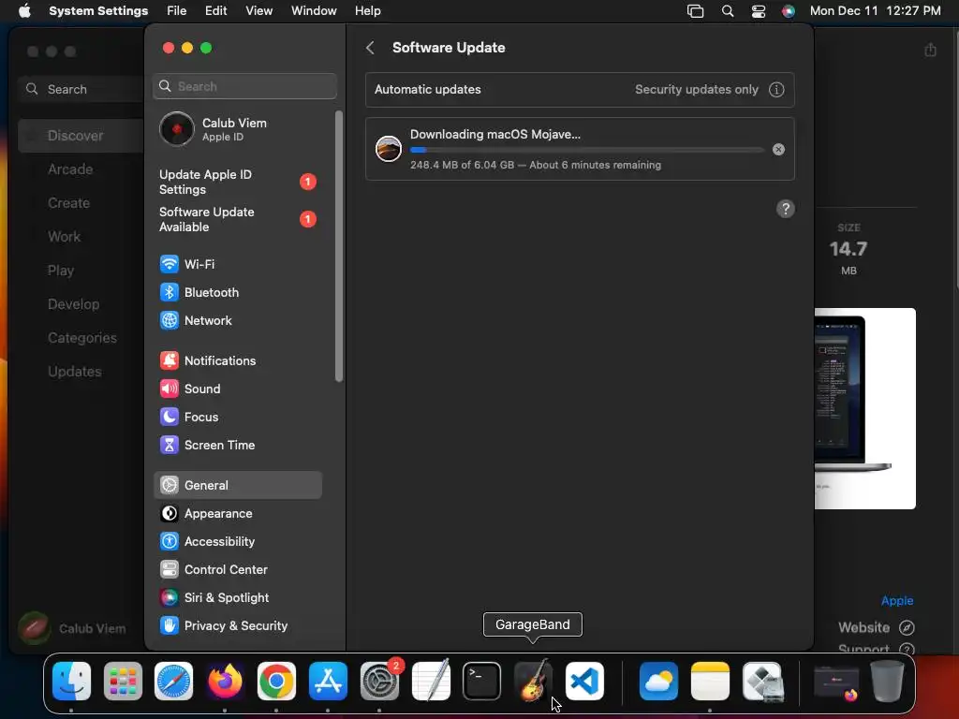Click the settings sidebar scrollbar

339,246
